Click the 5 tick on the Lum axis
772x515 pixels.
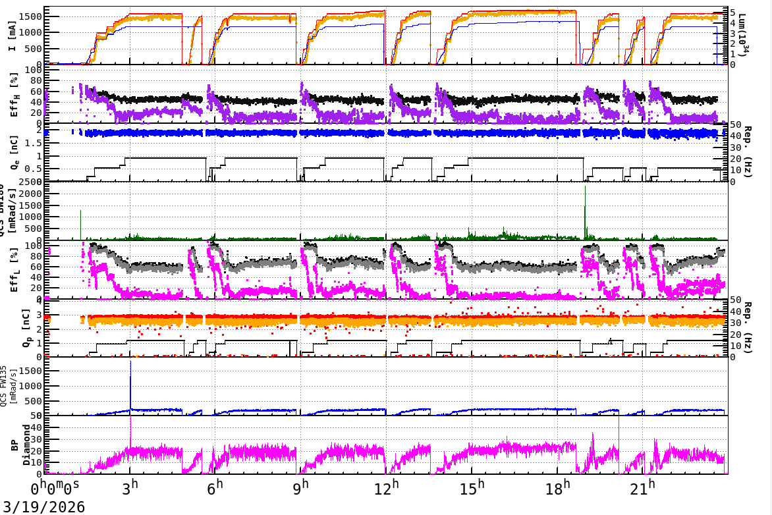[x=732, y=13]
